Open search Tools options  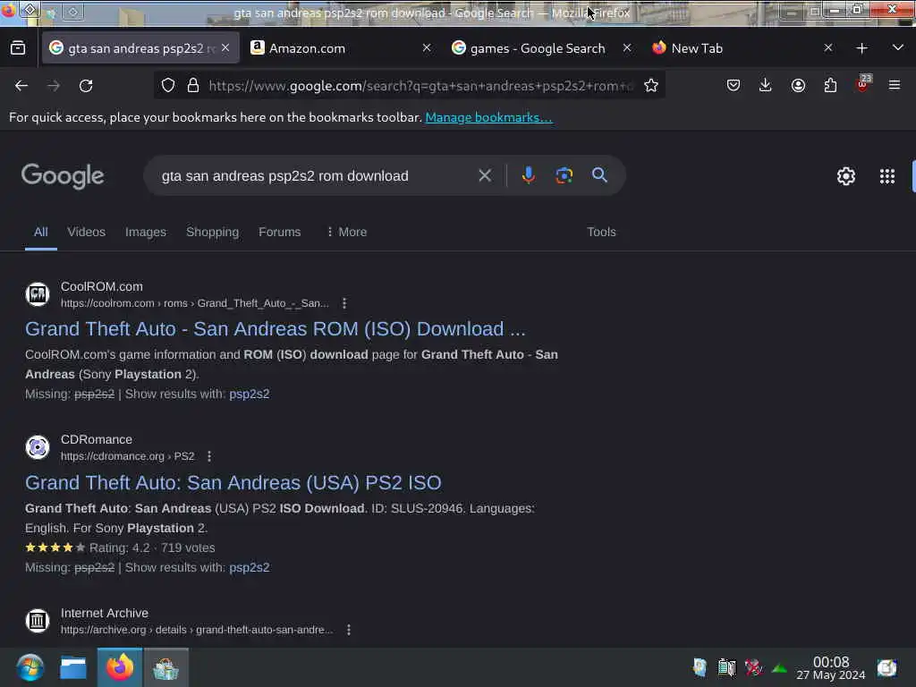[601, 232]
